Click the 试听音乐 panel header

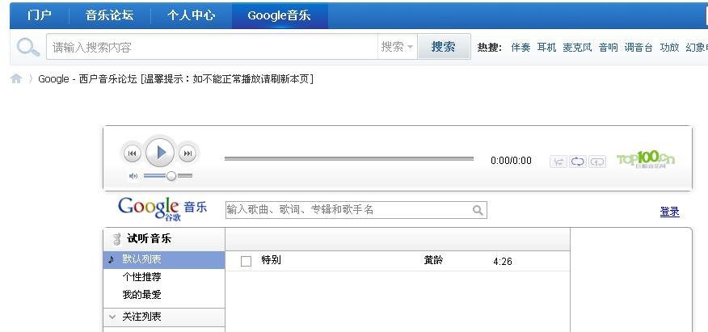click(164, 239)
